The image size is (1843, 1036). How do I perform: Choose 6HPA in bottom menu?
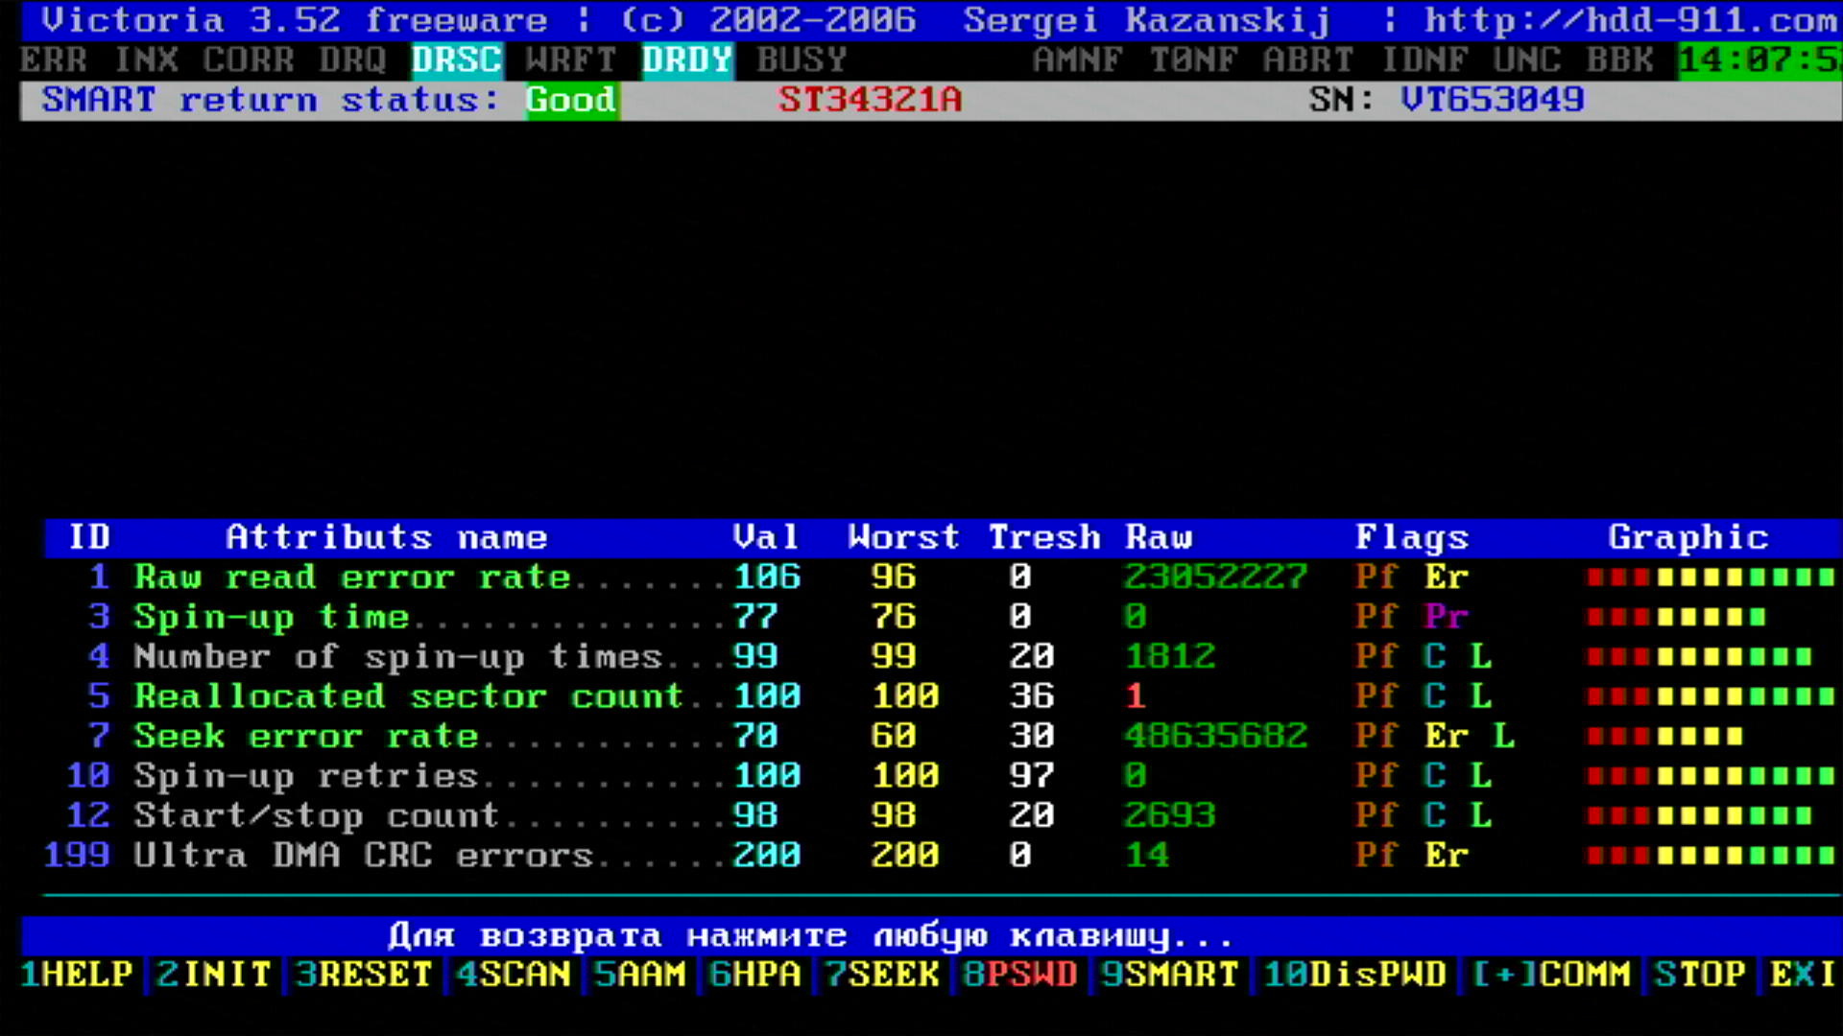point(754,975)
